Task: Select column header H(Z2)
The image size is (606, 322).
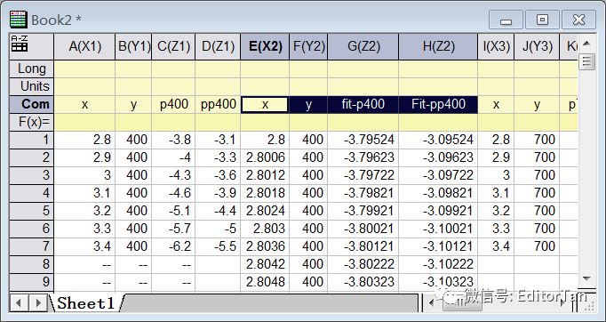Action: click(x=438, y=46)
